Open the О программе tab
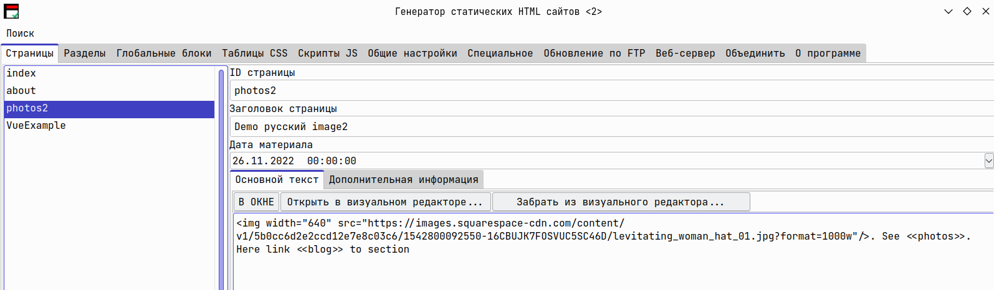 click(828, 54)
